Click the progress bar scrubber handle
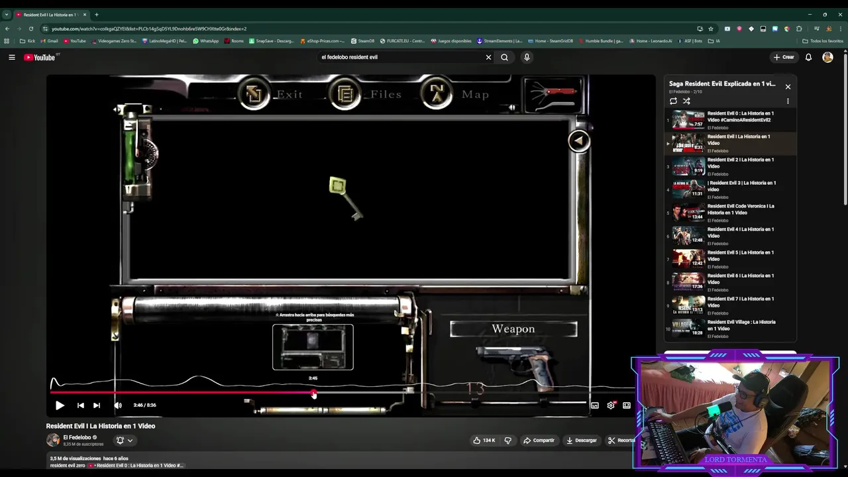This screenshot has height=477, width=848. point(314,394)
